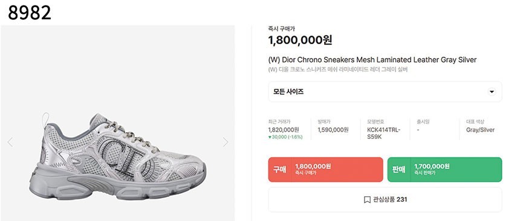Click the green 판매 sell button
Image resolution: width=520 pixels, height=221 pixels.
pyautogui.click(x=444, y=169)
